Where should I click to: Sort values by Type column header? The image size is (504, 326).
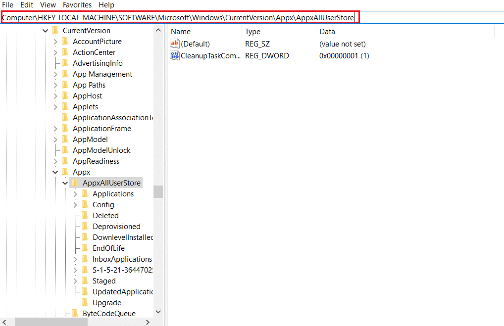[x=252, y=32]
